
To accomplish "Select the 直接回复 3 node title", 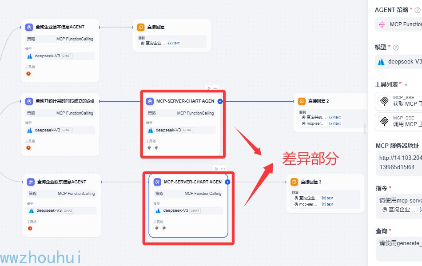I will 311,182.
